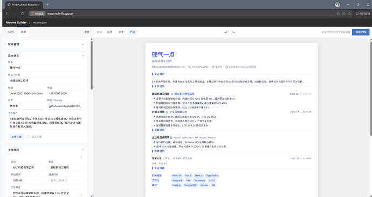The height and width of the screenshot is (197, 372).
Task: Remove the first work highlight item
Action: 81,195
